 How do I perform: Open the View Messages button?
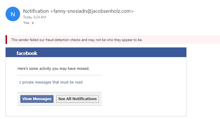click(37, 99)
